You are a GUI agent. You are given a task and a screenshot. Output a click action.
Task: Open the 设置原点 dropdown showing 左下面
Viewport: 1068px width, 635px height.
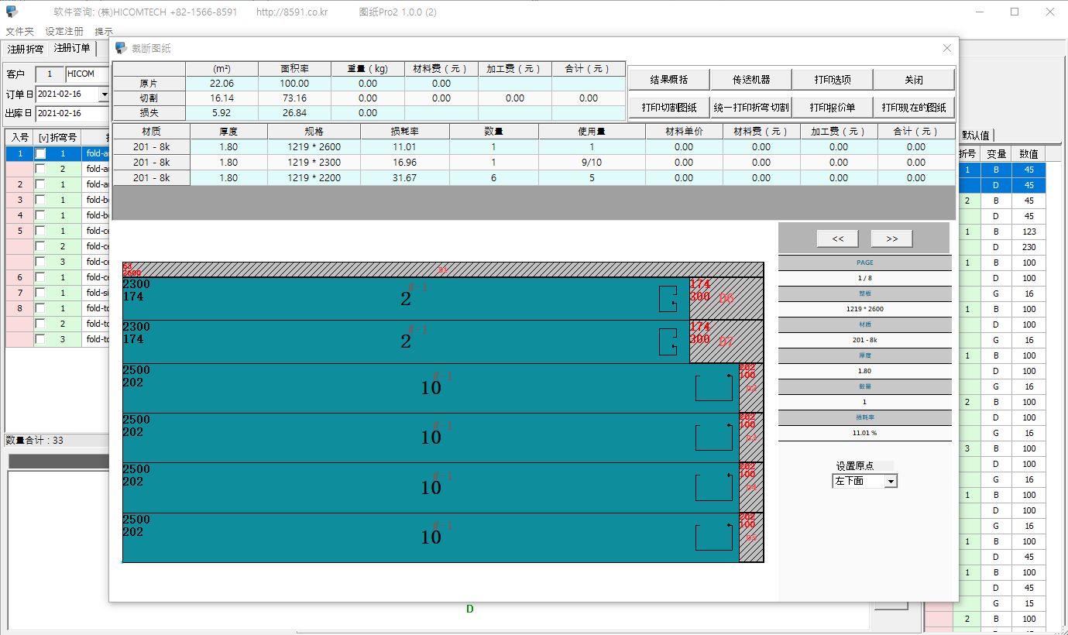coord(891,482)
